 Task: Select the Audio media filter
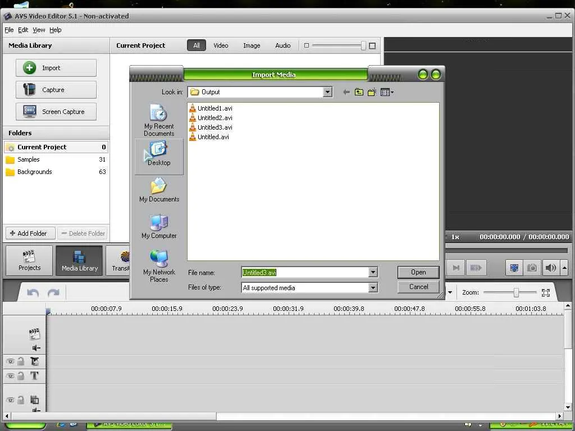tap(283, 45)
